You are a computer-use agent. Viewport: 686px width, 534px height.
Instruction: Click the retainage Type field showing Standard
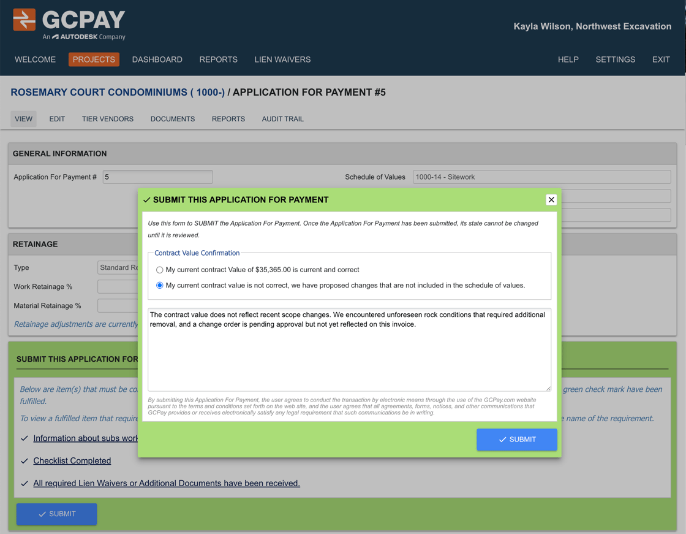point(118,268)
